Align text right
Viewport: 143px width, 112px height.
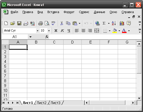click(90, 30)
